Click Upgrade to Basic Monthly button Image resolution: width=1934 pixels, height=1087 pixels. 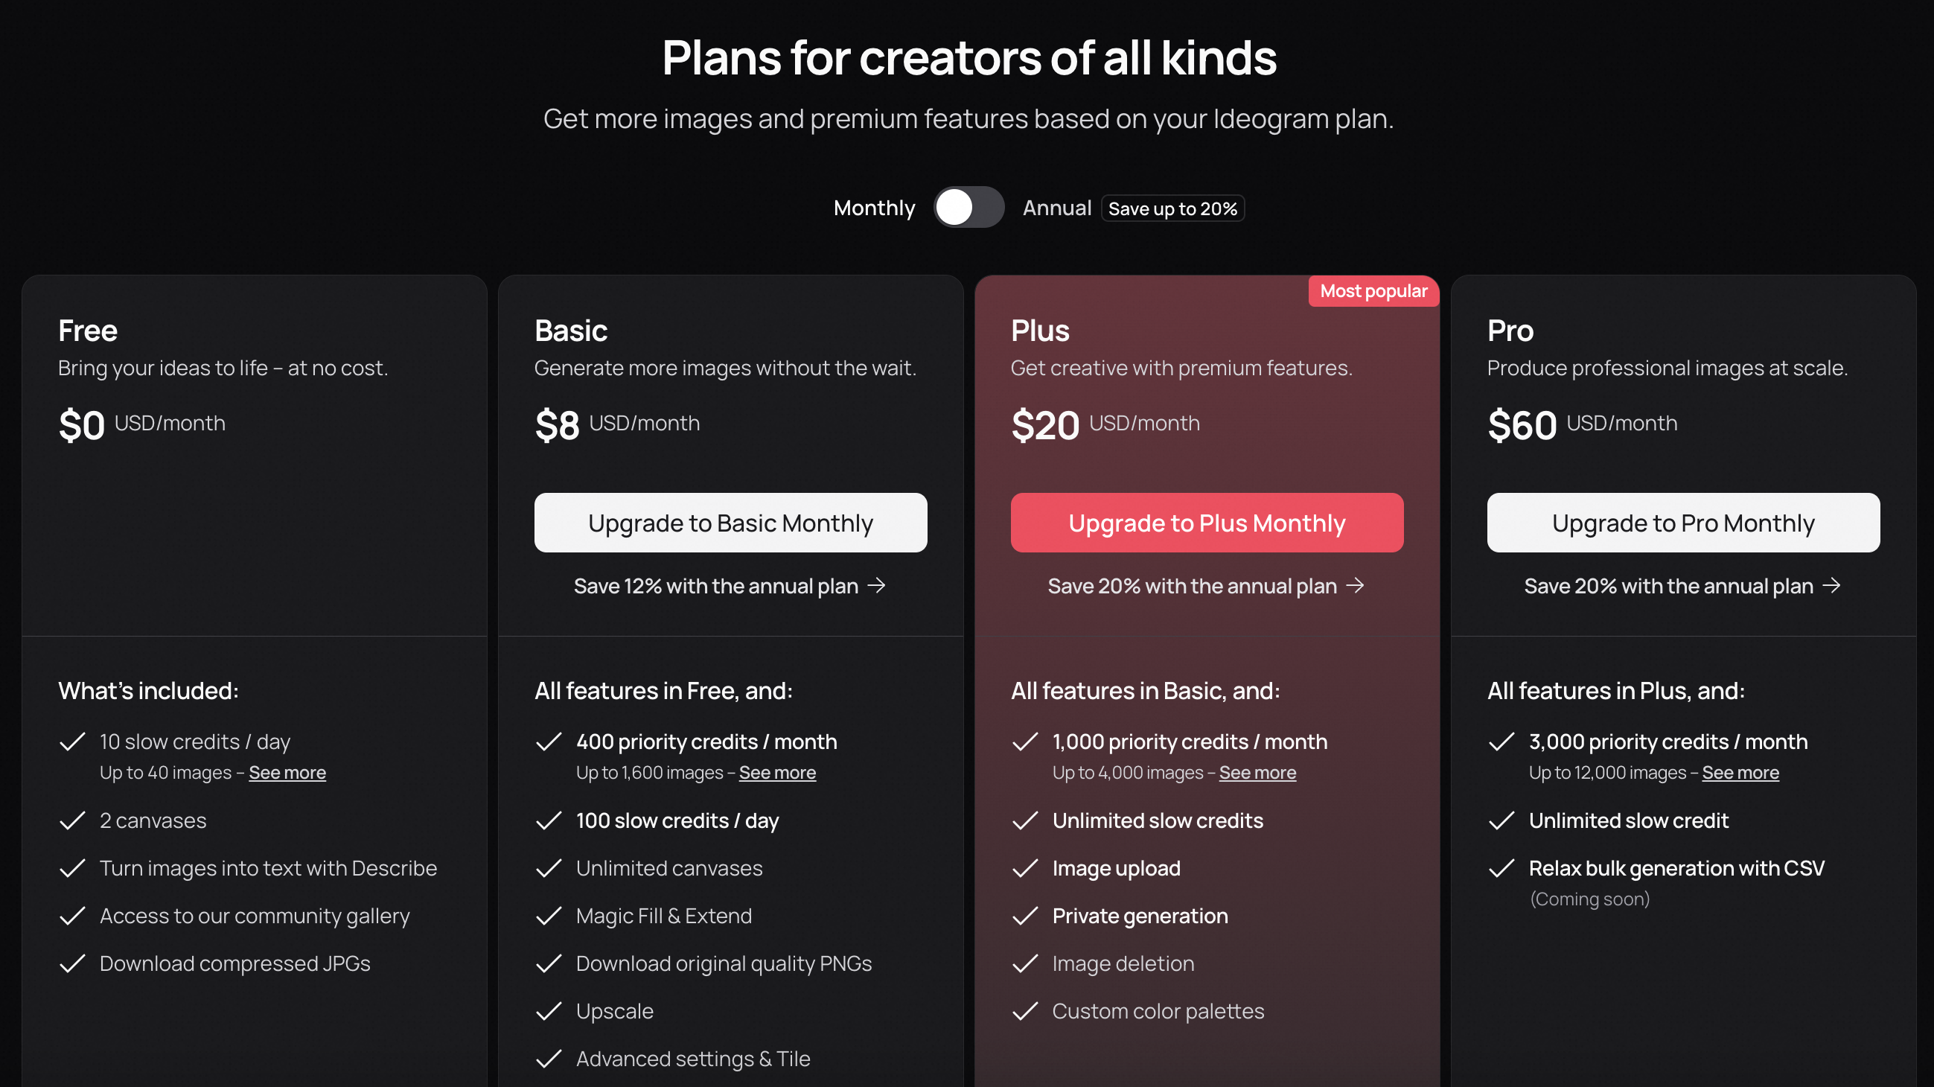tap(730, 523)
